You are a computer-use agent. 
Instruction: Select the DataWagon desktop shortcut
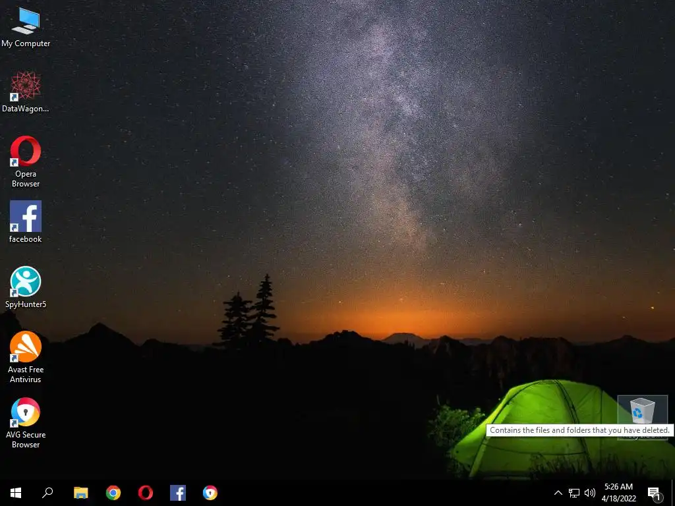[26, 92]
